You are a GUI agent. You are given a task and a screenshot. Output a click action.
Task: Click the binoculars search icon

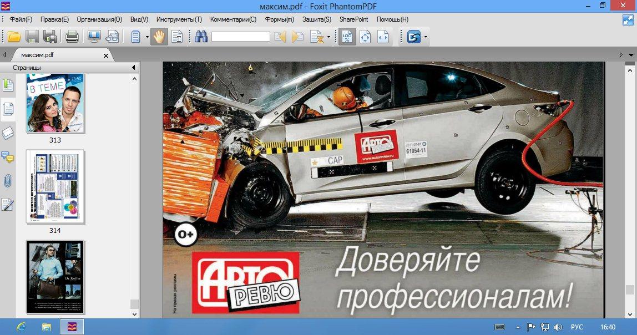[201, 37]
